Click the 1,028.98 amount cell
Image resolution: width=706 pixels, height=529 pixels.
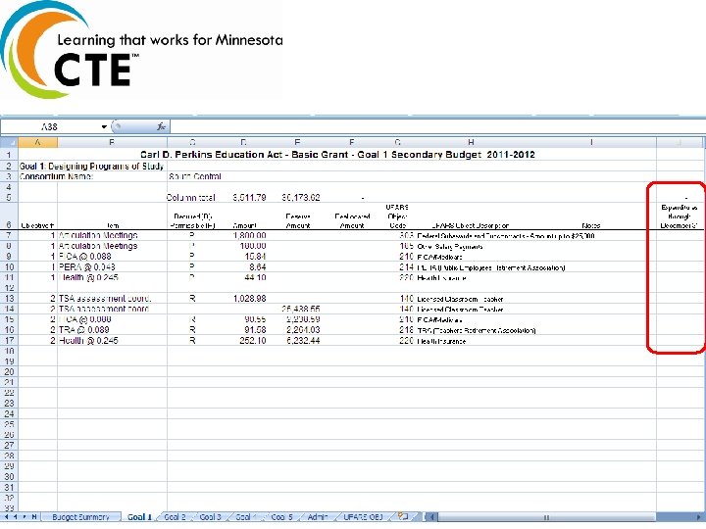(x=249, y=299)
